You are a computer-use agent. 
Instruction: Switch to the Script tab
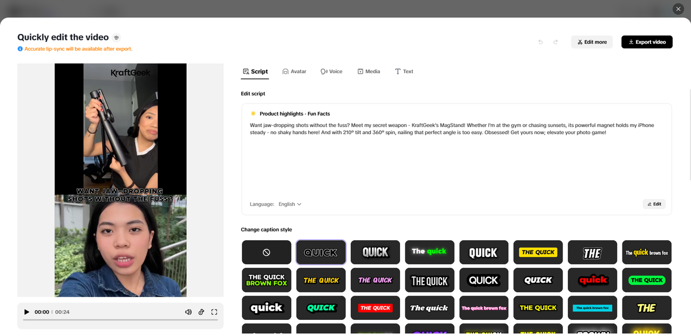(254, 71)
